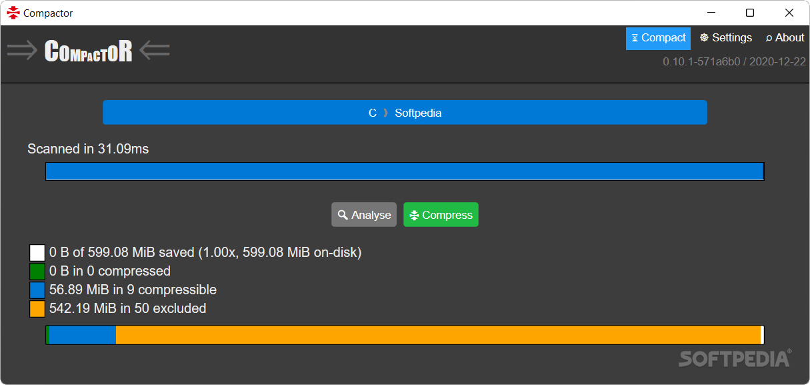This screenshot has width=810, height=385.
Task: Click the orange excluded legend swatch
Action: point(37,309)
